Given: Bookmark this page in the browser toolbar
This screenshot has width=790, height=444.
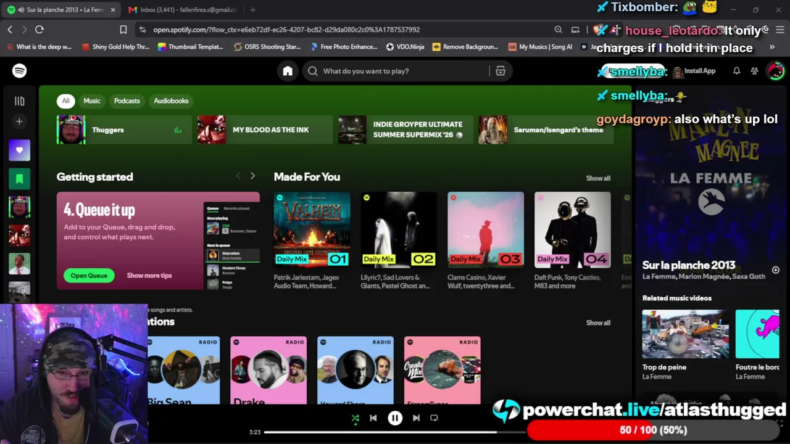Looking at the screenshot, I should click(123, 30).
